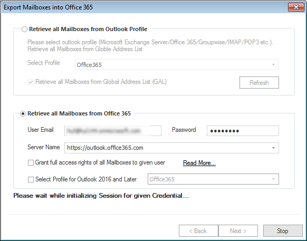Click the Refresh button

tap(259, 83)
